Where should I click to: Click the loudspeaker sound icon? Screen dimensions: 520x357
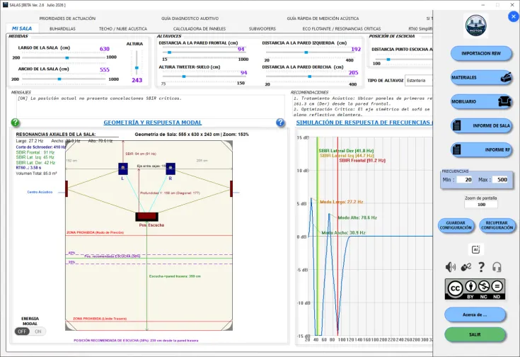451,266
